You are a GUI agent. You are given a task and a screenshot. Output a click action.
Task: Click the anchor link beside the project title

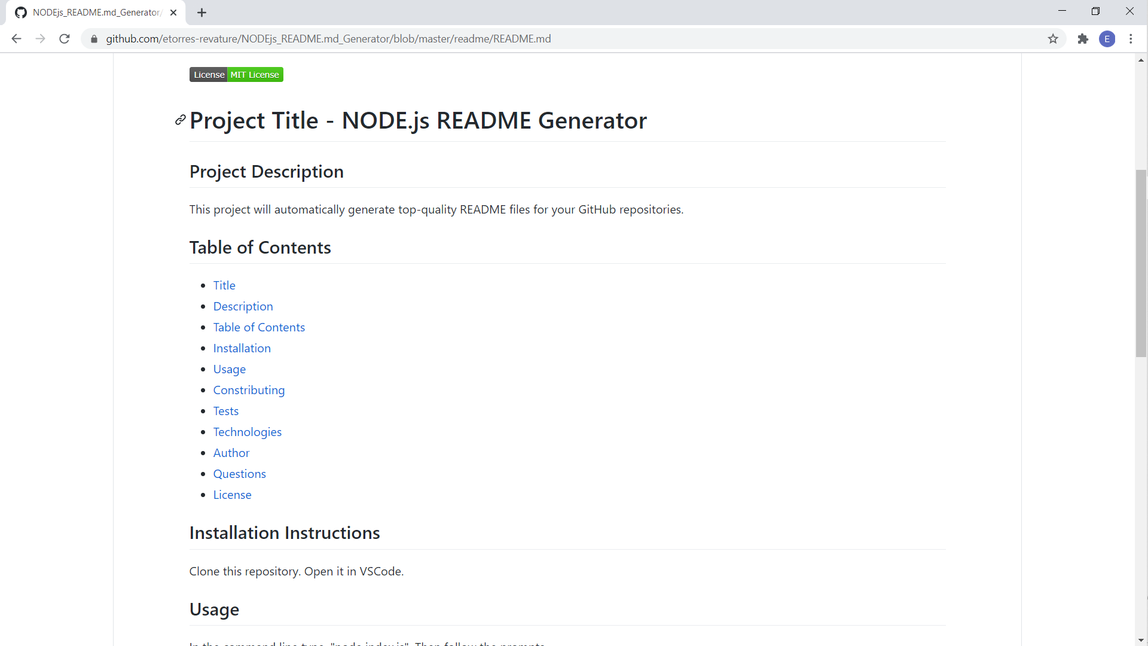click(x=179, y=120)
